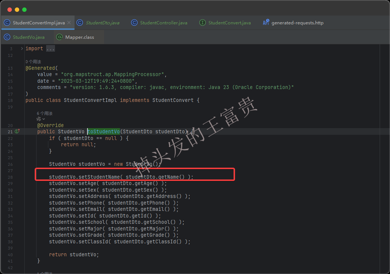Click the 'new StudentVo()' line 26
The image size is (390, 274).
(x=105, y=164)
